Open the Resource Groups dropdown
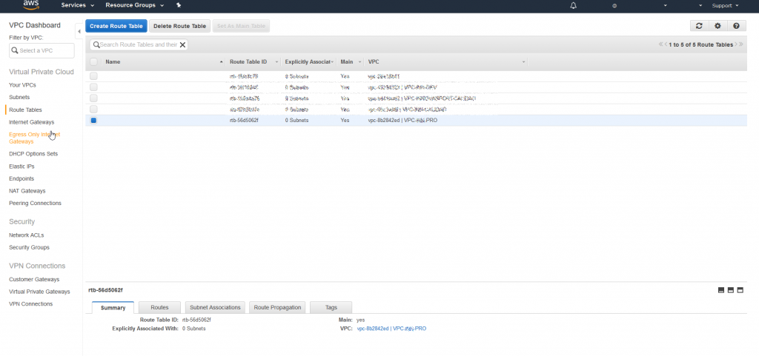The height and width of the screenshot is (356, 759). pos(133,5)
